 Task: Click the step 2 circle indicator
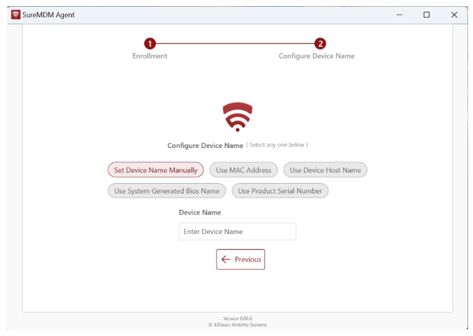320,44
